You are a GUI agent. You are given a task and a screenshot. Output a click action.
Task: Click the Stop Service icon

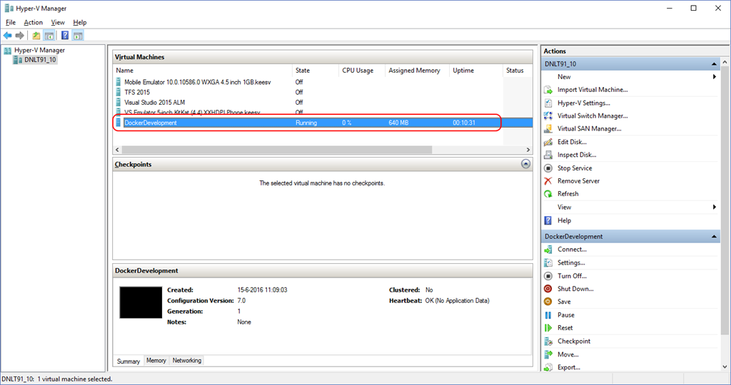548,168
